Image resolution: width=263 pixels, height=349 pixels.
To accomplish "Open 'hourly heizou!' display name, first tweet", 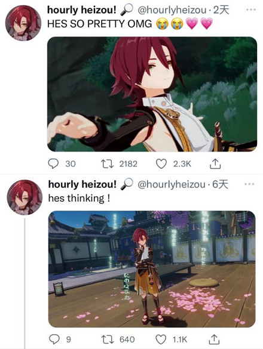I will pyautogui.click(x=82, y=10).
